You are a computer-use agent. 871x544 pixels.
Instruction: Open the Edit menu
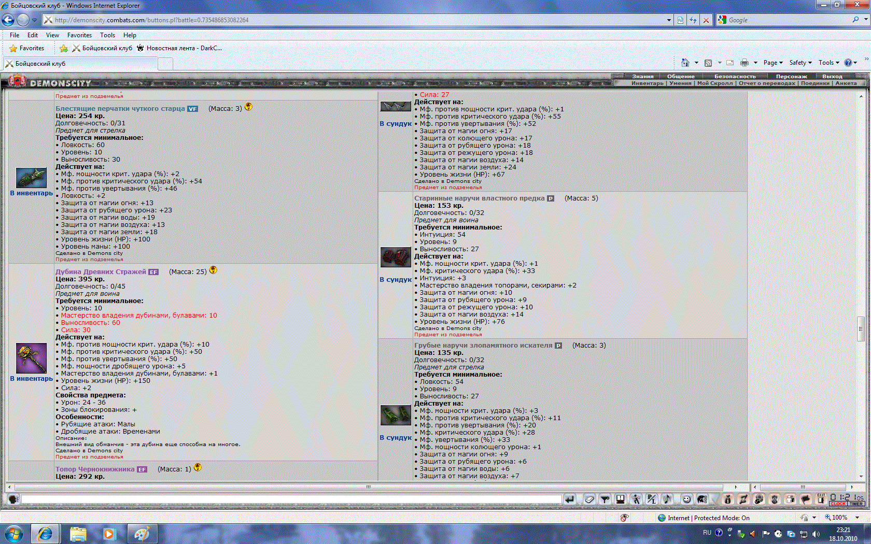click(x=33, y=35)
